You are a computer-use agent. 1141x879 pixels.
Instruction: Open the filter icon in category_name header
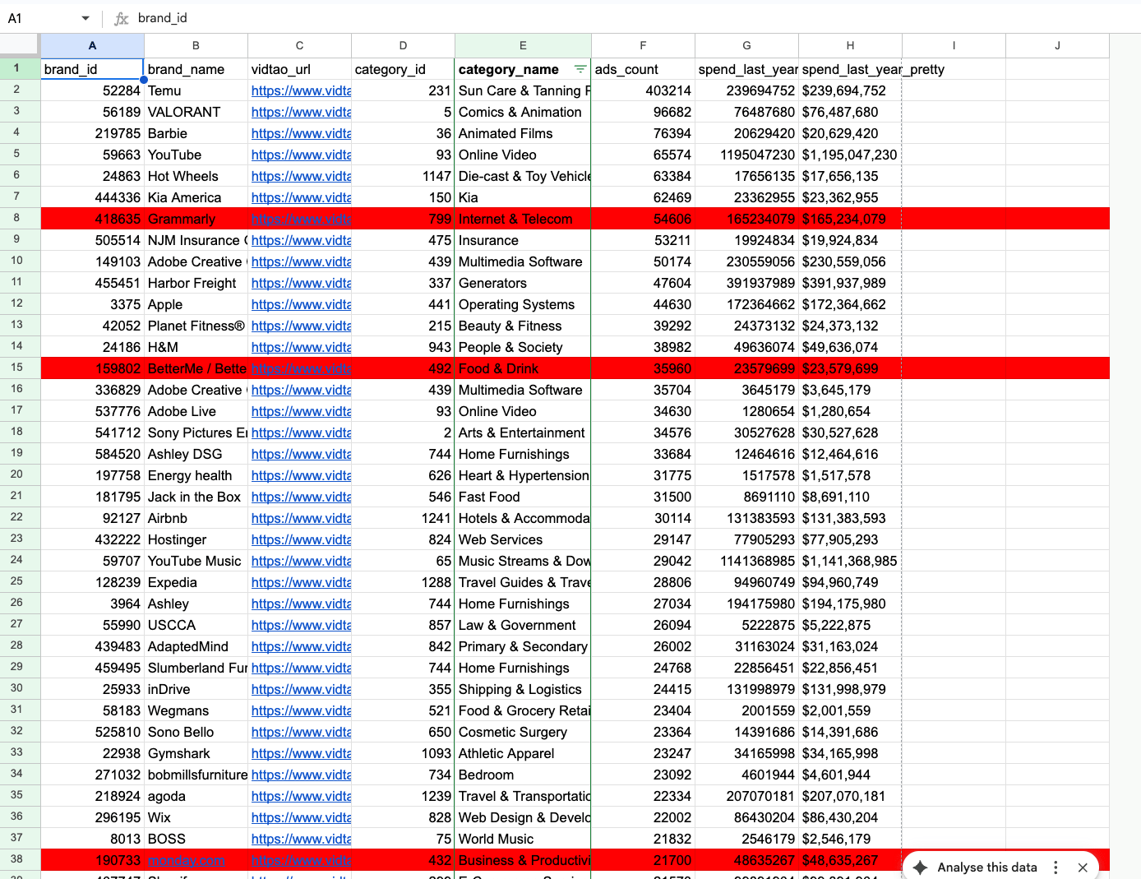tap(580, 69)
